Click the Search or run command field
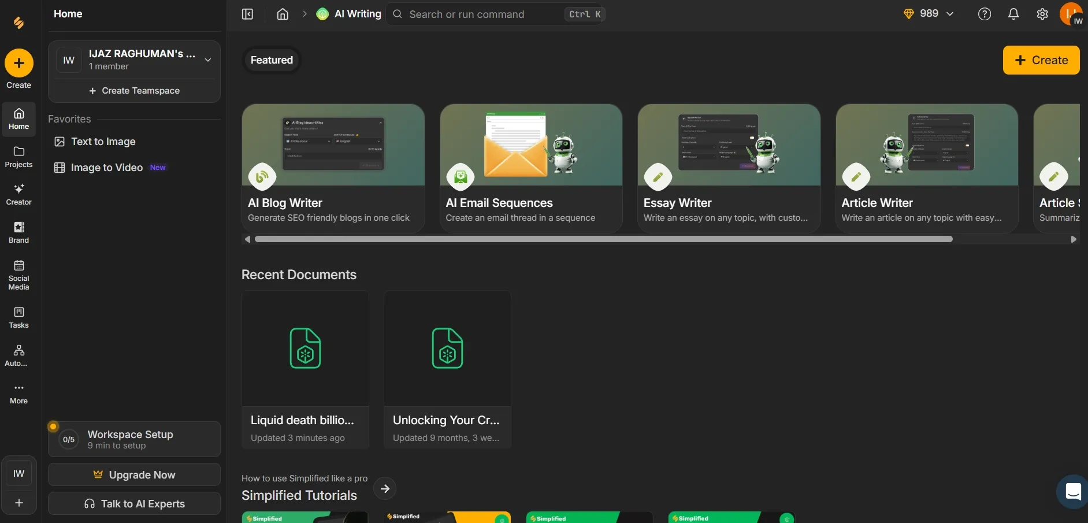The image size is (1088, 523). tap(496, 14)
